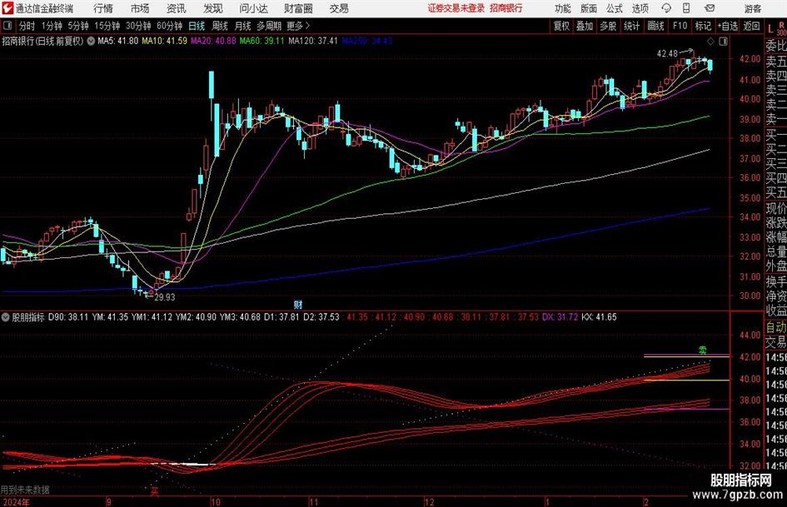Open the 交易 menu
The width and height of the screenshot is (787, 507).
click(339, 8)
